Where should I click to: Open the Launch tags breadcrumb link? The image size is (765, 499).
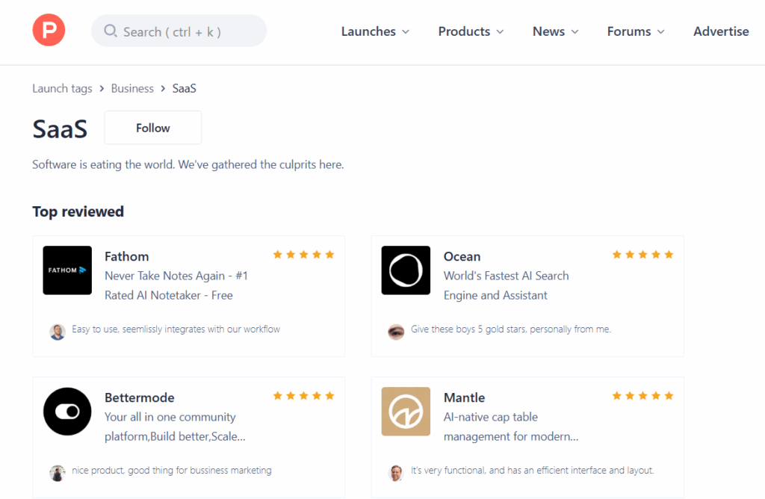coord(62,88)
